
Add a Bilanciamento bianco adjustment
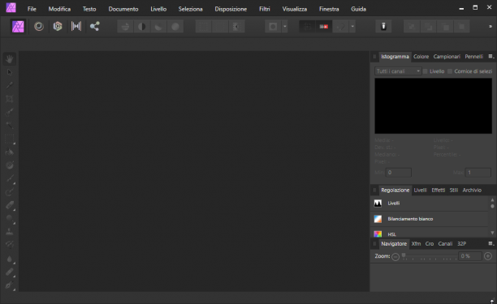click(430, 219)
